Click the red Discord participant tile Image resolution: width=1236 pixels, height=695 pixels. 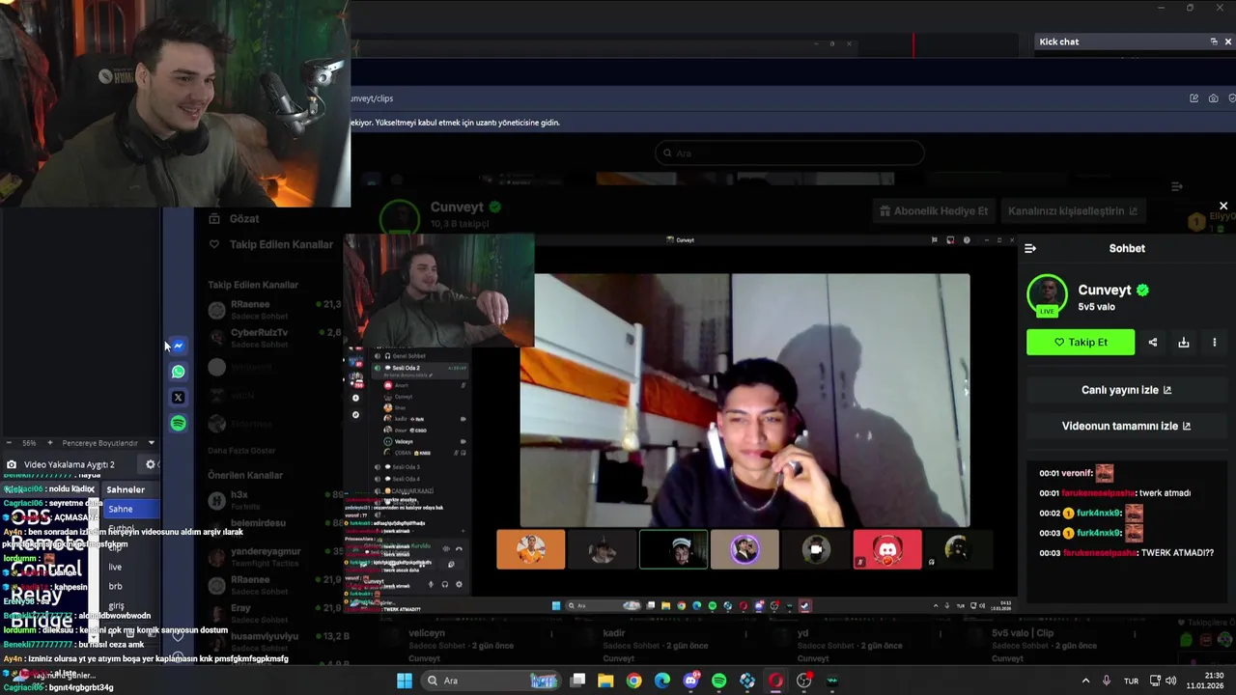click(886, 549)
